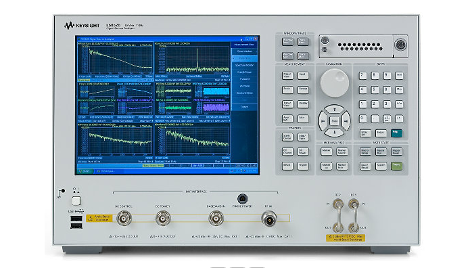472x268 pixels.
Task: Click the Entry Off key
Action: point(365,133)
